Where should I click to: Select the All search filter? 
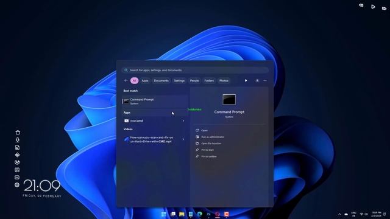(x=134, y=80)
